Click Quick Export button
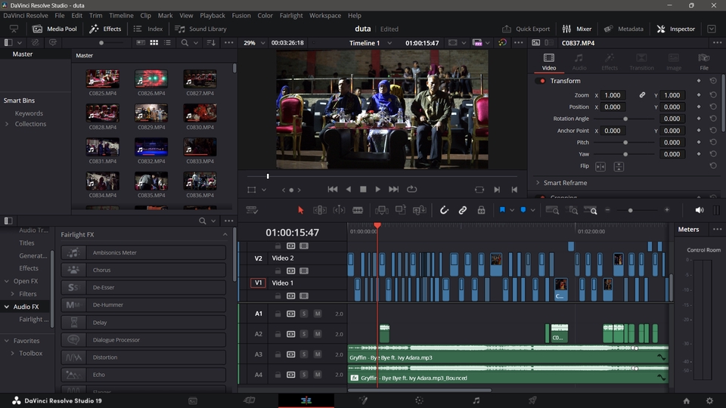Viewport: 726px width, 408px height. [x=526, y=29]
